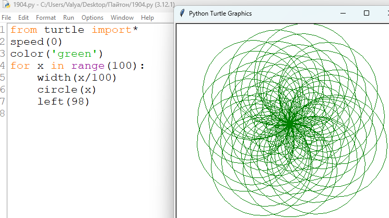Open the File menu in IDLE
The image size is (389, 218).
[6, 18]
